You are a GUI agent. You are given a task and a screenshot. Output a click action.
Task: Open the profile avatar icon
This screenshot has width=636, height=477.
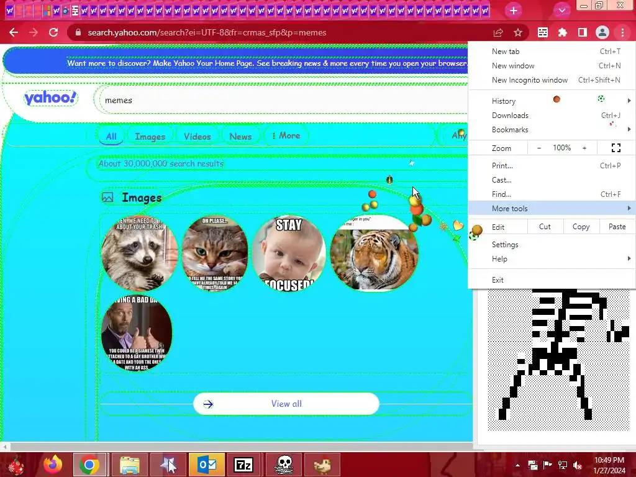point(602,32)
